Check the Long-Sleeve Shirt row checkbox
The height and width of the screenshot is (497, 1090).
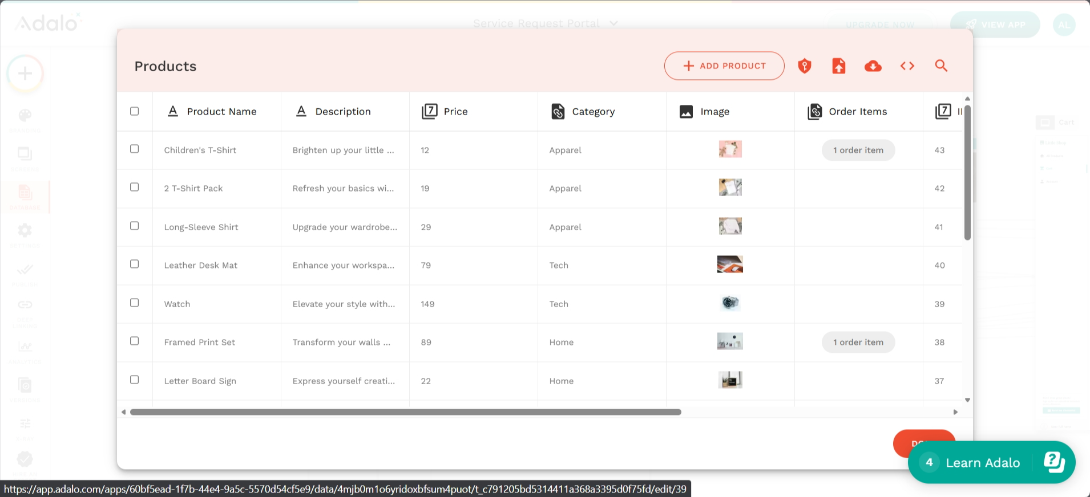[135, 226]
